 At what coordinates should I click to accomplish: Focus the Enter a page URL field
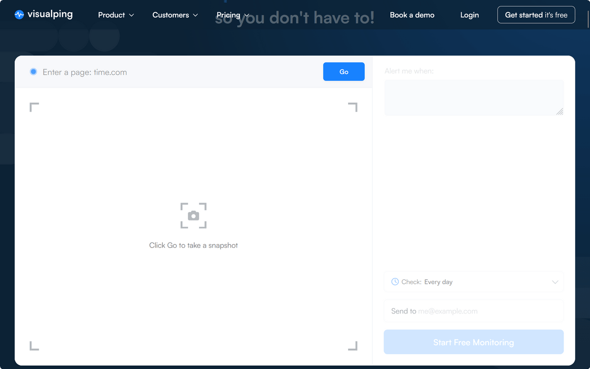(x=177, y=72)
